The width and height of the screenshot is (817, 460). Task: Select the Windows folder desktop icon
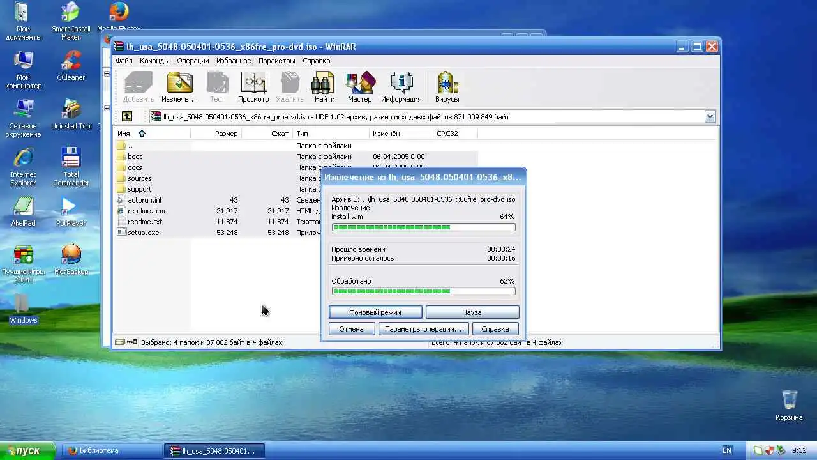[24, 309]
